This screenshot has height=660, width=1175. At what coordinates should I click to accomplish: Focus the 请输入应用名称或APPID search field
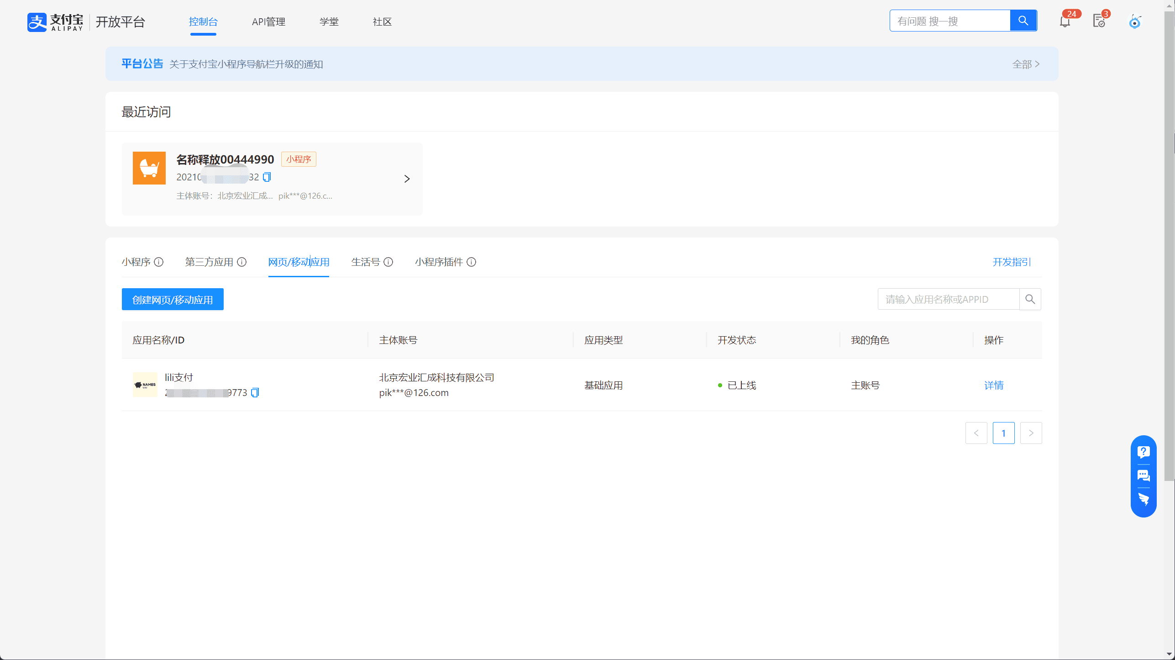(x=948, y=299)
